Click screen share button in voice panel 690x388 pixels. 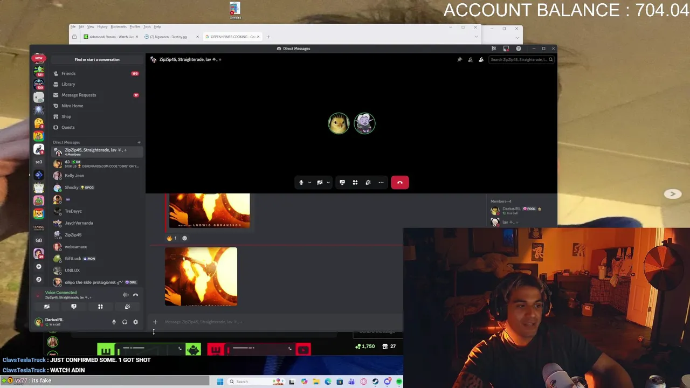pyautogui.click(x=74, y=307)
